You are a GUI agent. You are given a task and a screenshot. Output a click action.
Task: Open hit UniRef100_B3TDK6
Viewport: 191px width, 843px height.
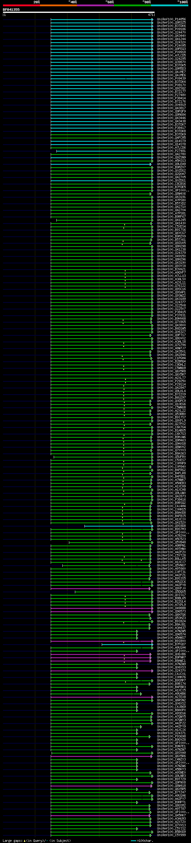pos(171,26)
